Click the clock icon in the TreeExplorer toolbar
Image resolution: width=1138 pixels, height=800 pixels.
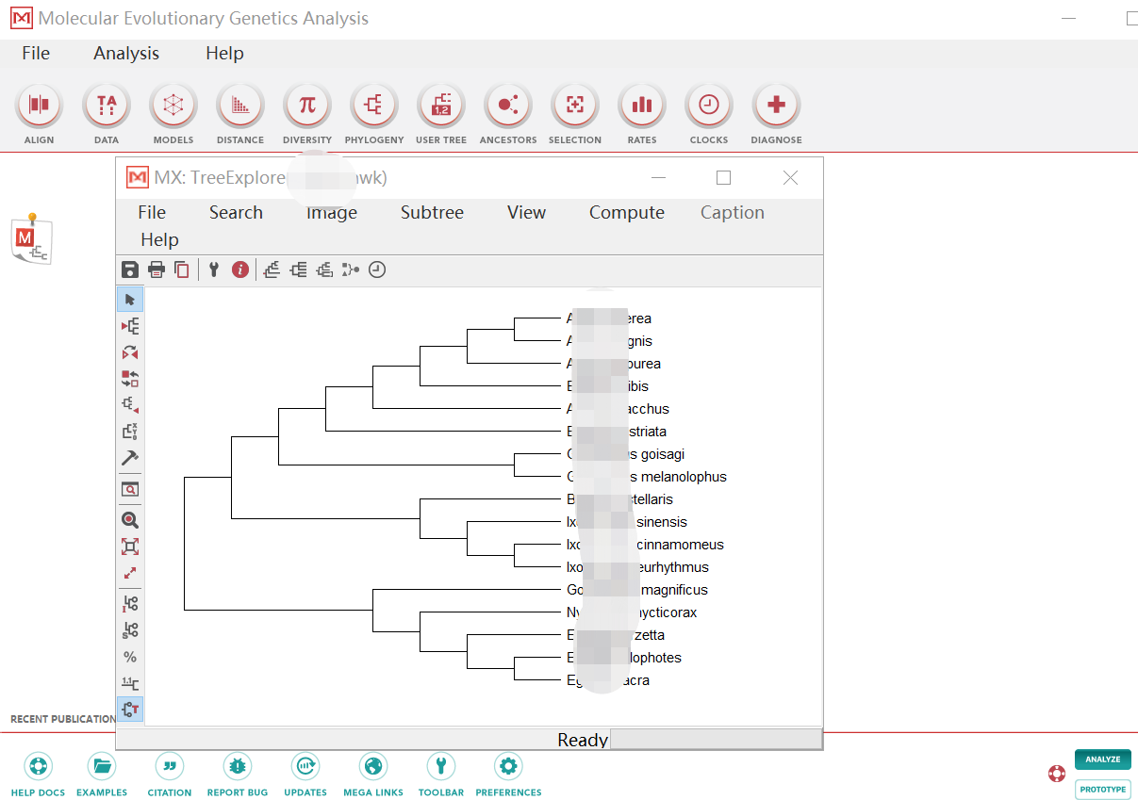click(377, 270)
